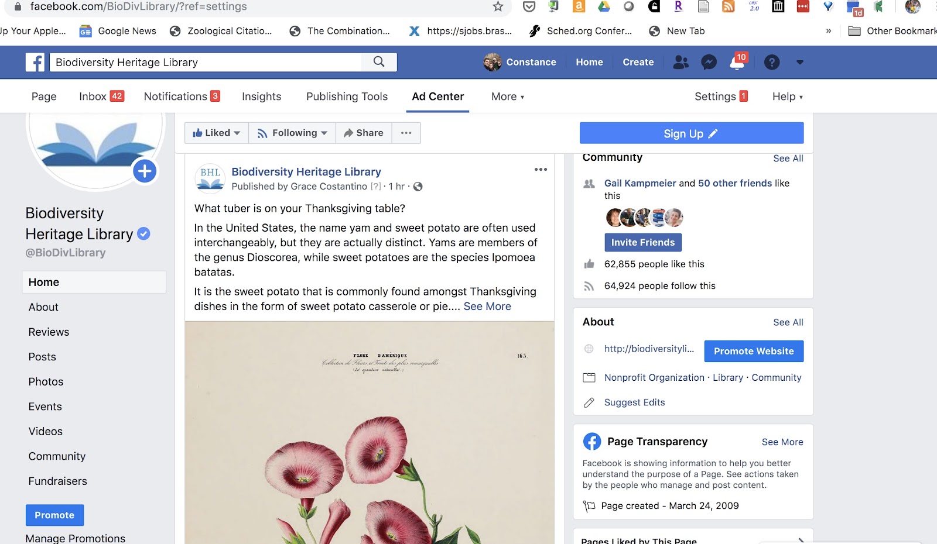Select Fundraisers in the left sidebar
Image resolution: width=937 pixels, height=544 pixels.
click(57, 481)
